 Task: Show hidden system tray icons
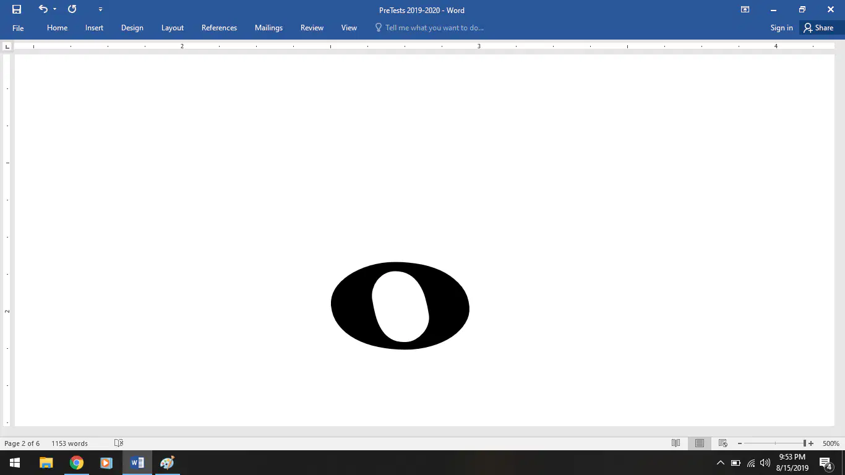[x=720, y=463]
